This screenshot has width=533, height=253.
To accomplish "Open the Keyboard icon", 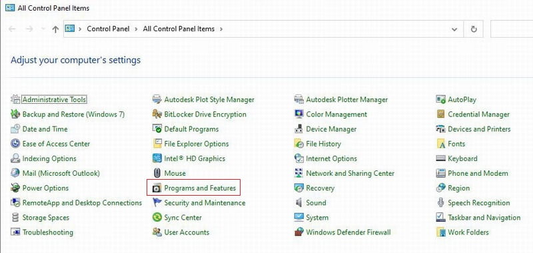I will (x=440, y=158).
